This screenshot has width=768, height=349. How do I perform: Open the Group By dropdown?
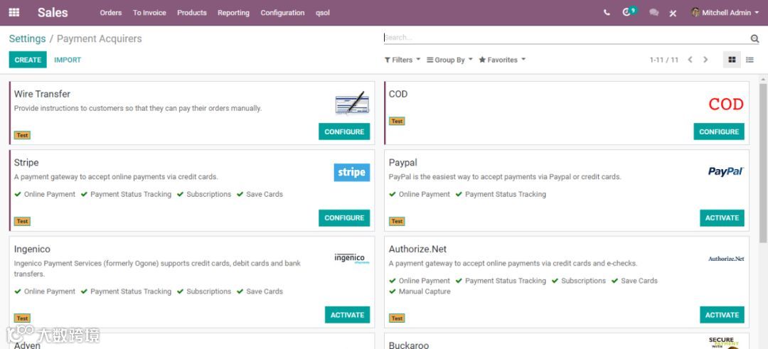(x=449, y=60)
